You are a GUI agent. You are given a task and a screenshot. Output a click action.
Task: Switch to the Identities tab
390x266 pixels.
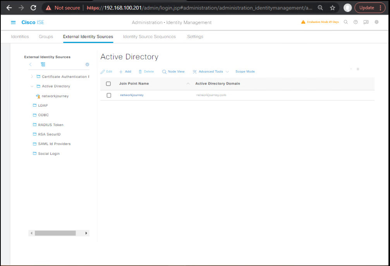20,36
